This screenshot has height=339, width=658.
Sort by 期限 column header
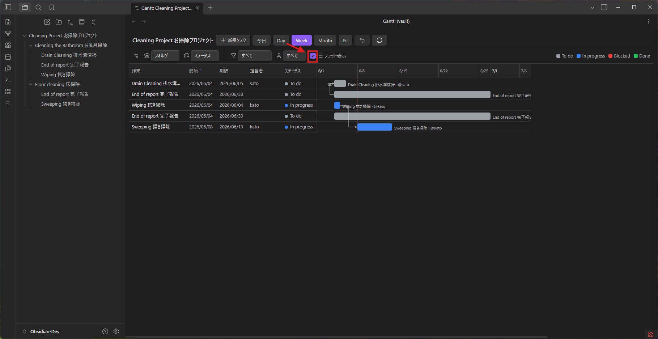pyautogui.click(x=224, y=71)
